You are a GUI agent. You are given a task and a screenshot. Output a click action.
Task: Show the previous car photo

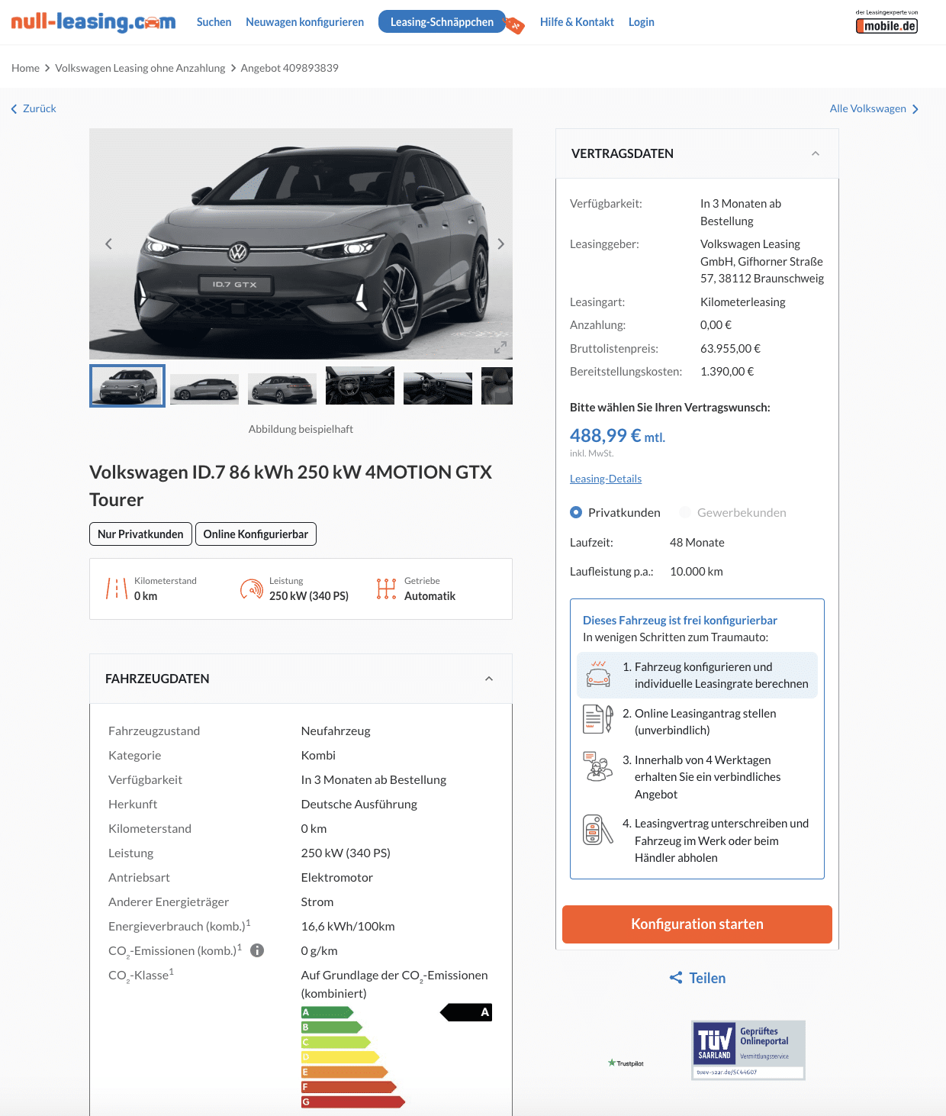[x=108, y=244]
